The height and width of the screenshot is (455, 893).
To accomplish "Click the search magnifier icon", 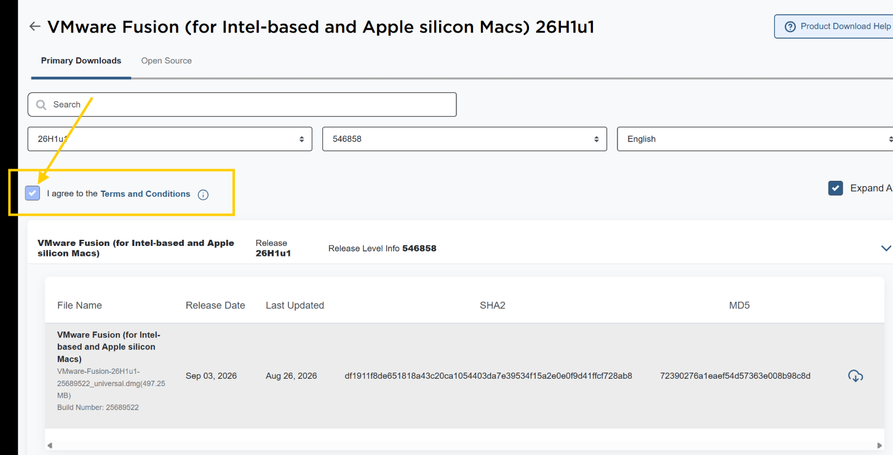I will (x=41, y=105).
